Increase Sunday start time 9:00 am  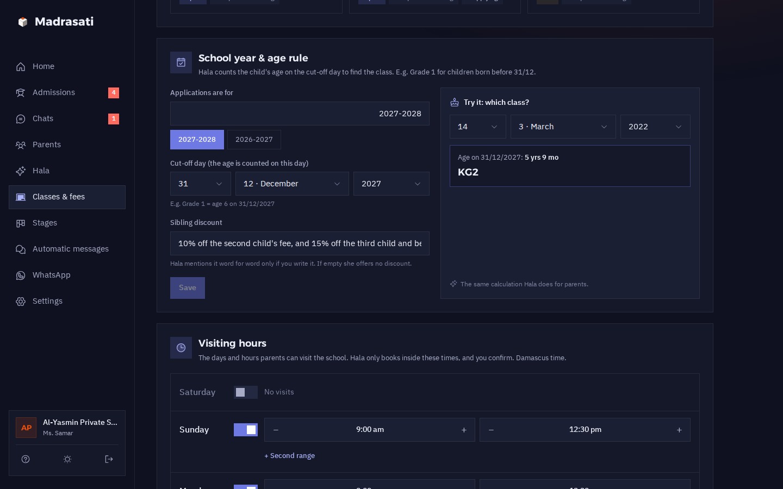click(x=464, y=430)
